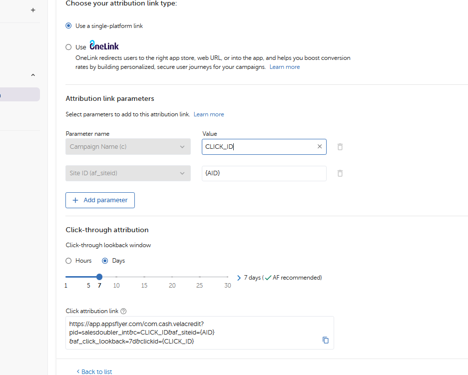This screenshot has height=375, width=468.
Task: Delete the Campaign Name parameter row
Action: (340, 147)
